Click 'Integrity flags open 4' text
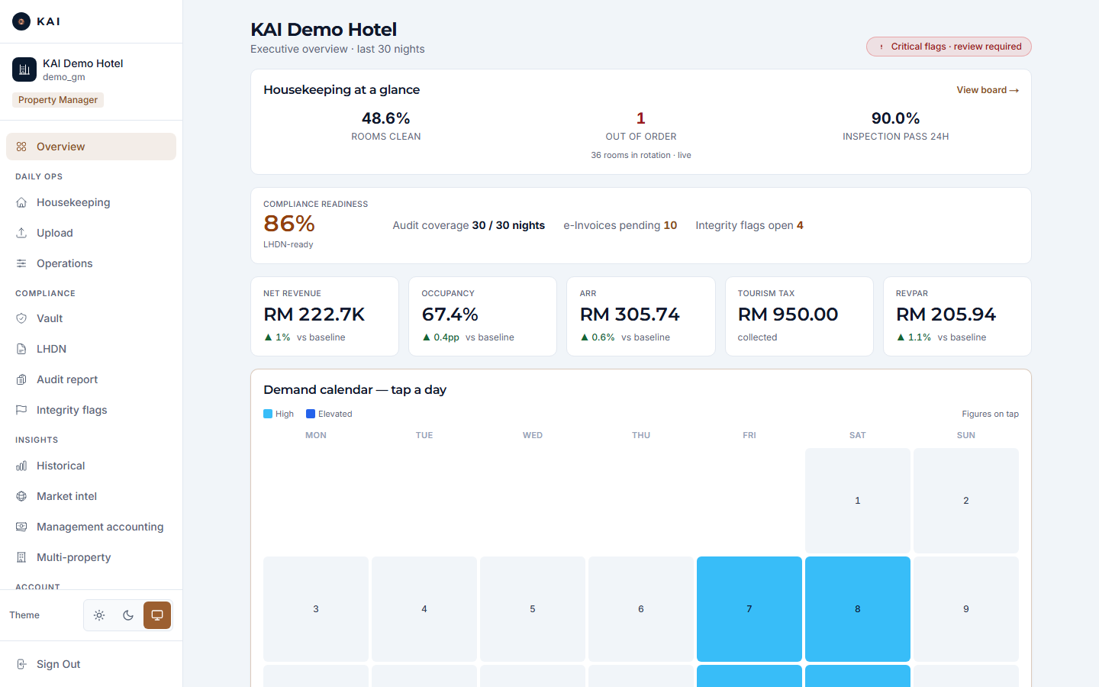This screenshot has width=1099, height=687. point(749,225)
